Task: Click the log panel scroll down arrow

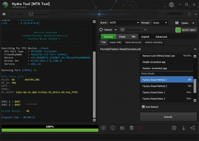Action: (x=94, y=120)
